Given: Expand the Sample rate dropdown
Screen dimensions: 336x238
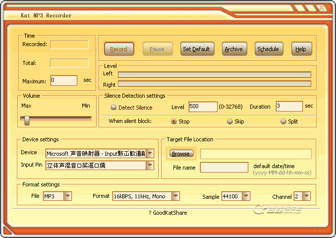Looking at the screenshot, I should coord(246,196).
